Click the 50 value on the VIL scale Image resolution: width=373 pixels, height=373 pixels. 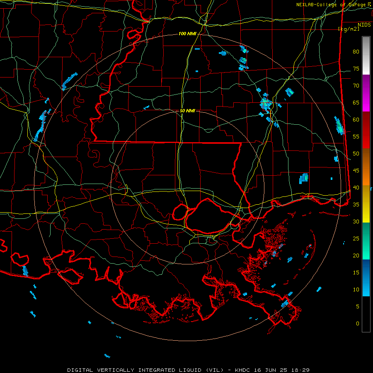[x=356, y=154]
